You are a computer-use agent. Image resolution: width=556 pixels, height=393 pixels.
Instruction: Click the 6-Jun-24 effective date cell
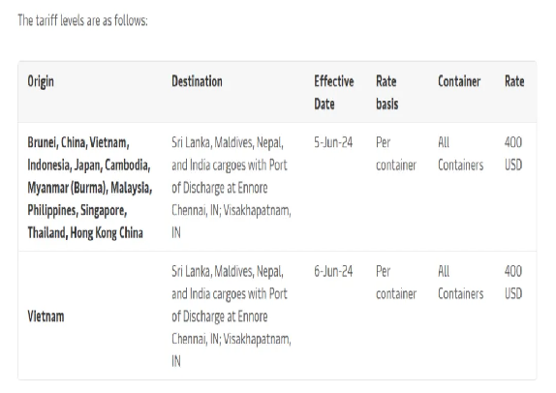(x=333, y=271)
